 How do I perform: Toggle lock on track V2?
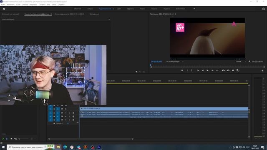click(54, 105)
